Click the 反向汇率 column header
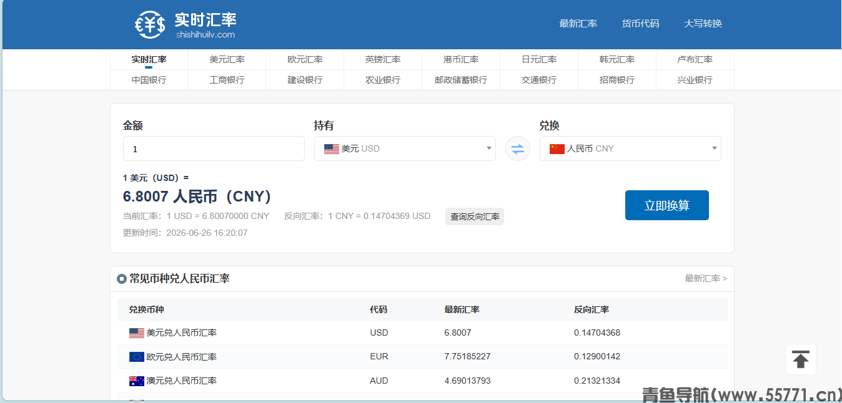The width and height of the screenshot is (842, 403). coord(592,309)
